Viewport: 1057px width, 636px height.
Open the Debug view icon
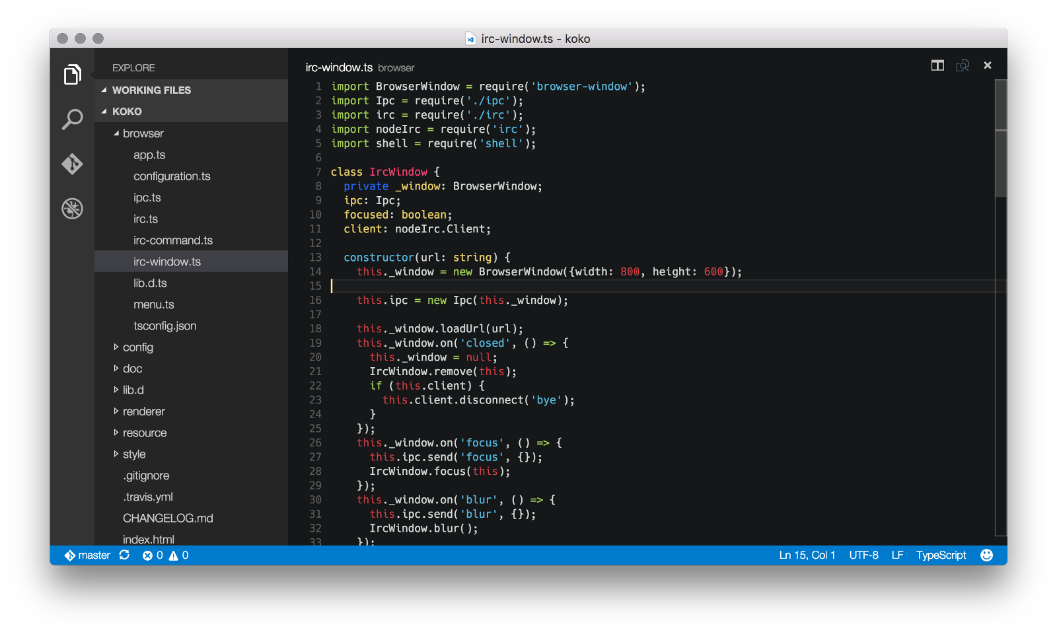coord(73,209)
